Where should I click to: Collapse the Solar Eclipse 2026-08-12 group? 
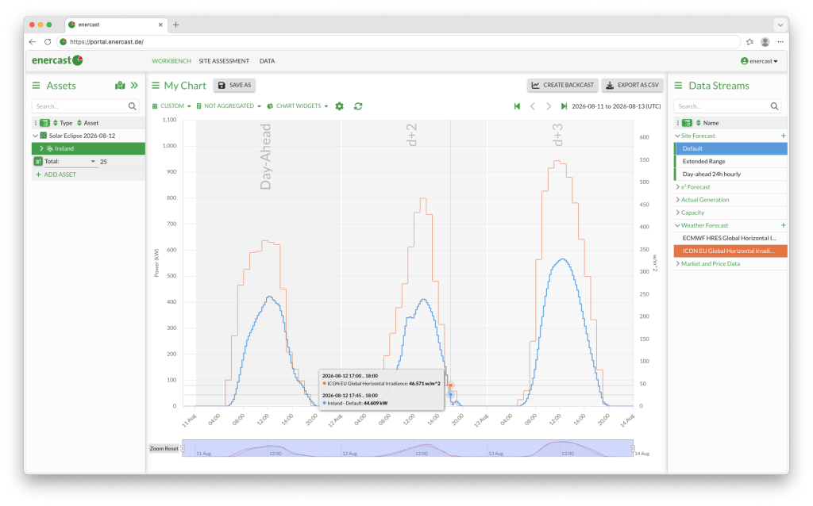coord(35,136)
